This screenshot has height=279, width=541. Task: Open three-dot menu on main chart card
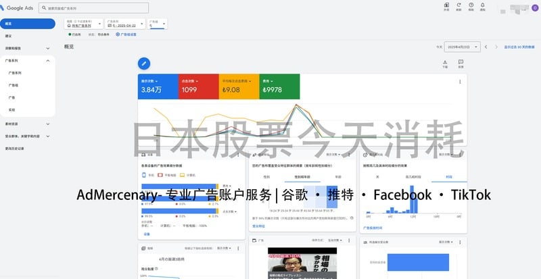click(460, 82)
